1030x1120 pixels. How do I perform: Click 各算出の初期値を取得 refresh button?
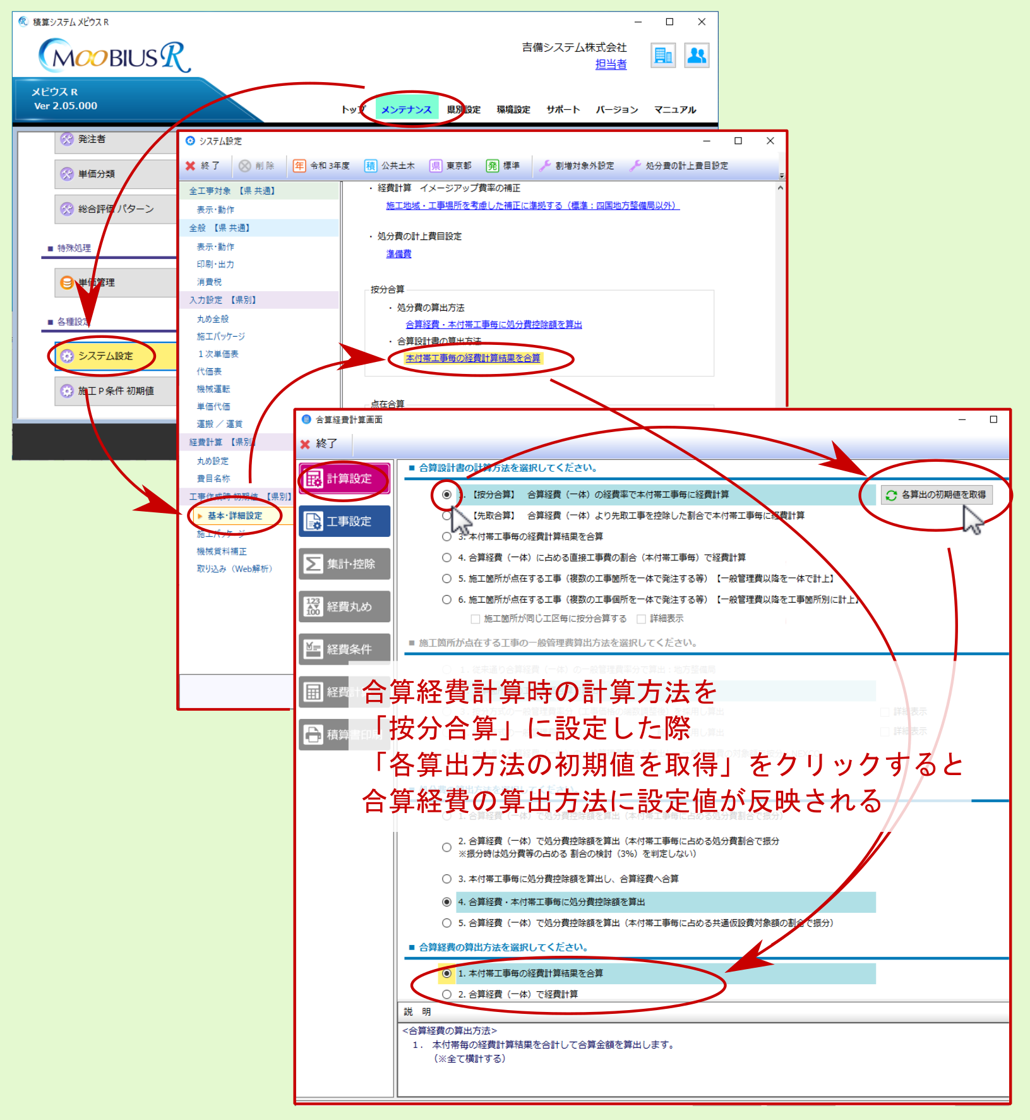(x=937, y=495)
